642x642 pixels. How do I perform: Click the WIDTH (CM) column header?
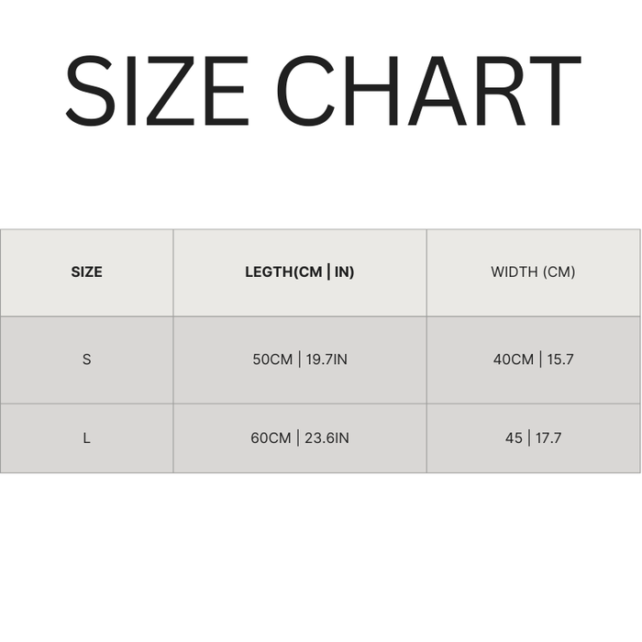[x=533, y=272]
